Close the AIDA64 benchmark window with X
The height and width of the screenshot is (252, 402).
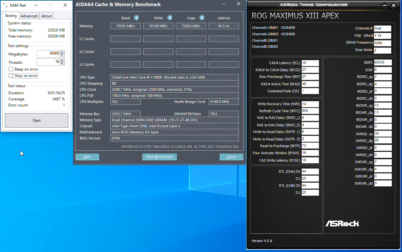[238, 4]
